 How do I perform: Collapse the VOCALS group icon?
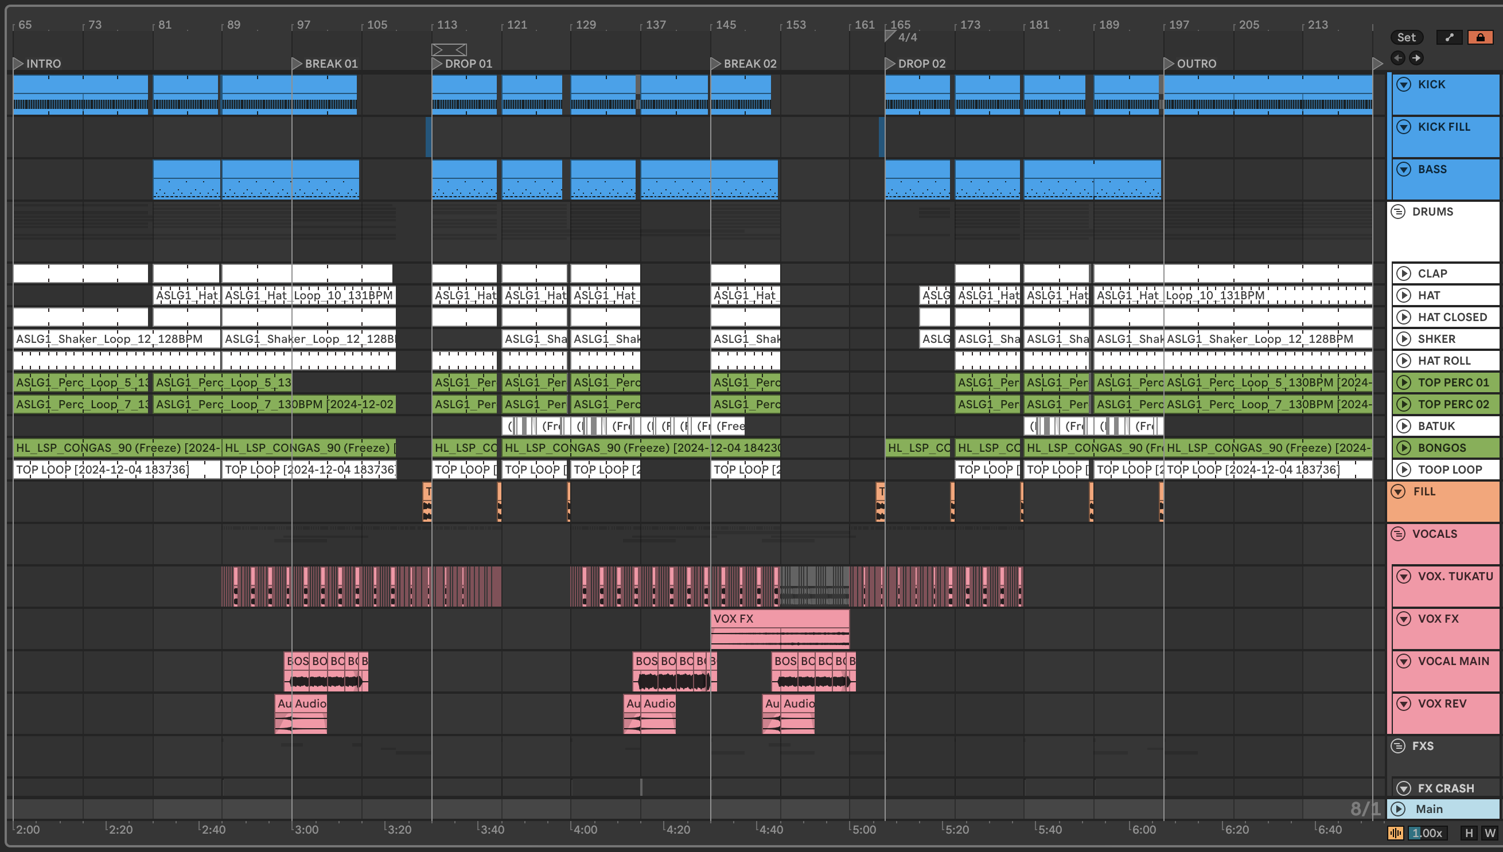click(1398, 534)
